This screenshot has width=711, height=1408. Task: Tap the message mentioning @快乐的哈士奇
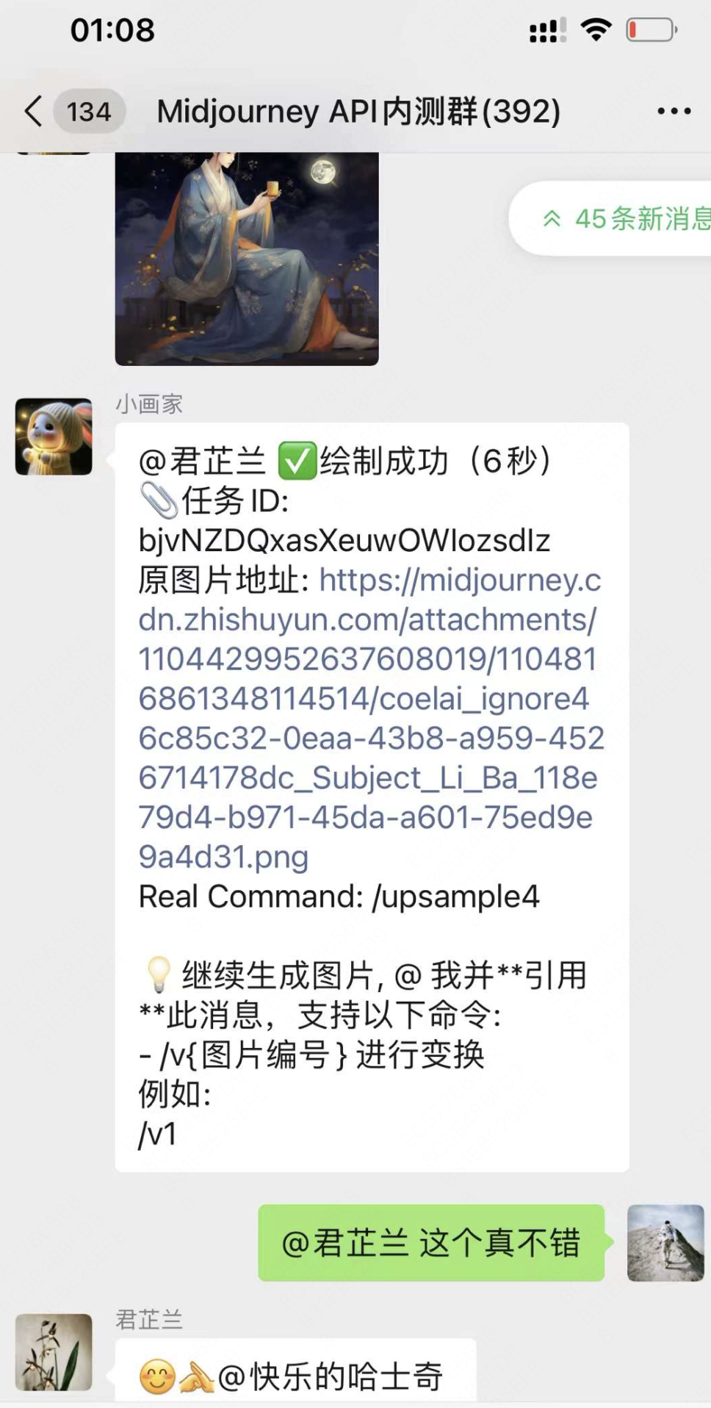pos(295,1371)
